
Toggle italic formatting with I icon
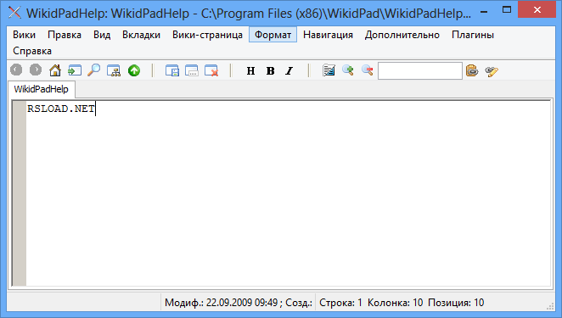point(289,71)
